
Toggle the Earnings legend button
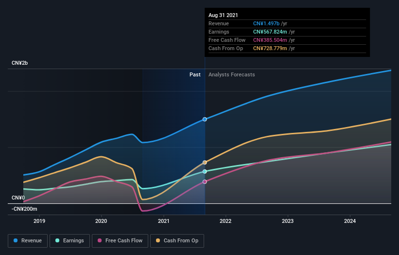pyautogui.click(x=69, y=241)
